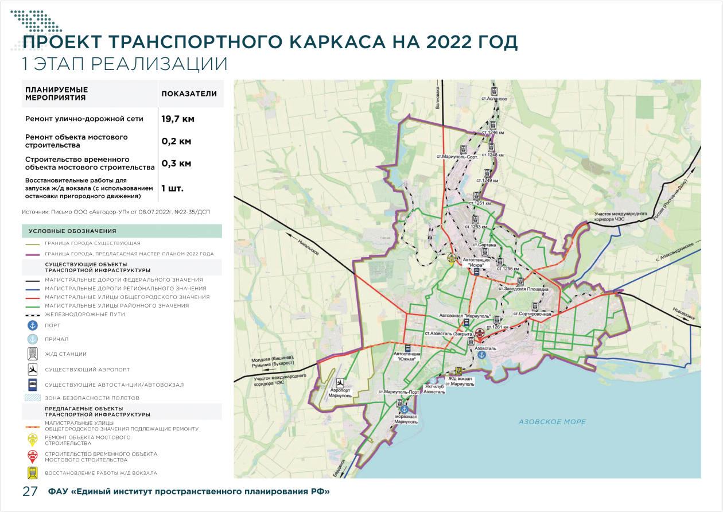Screen dimensions: 723x512
Task: Click the anchor icon at морвокзал Мариуполь
Action: click(x=404, y=409)
